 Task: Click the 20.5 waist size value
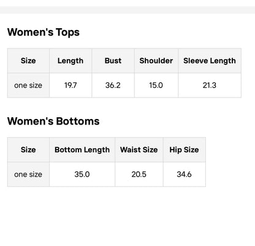coord(139,174)
